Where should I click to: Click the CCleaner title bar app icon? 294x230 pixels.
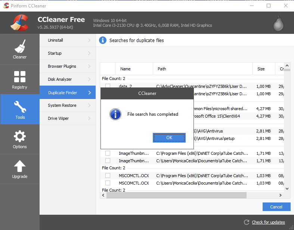6,6
